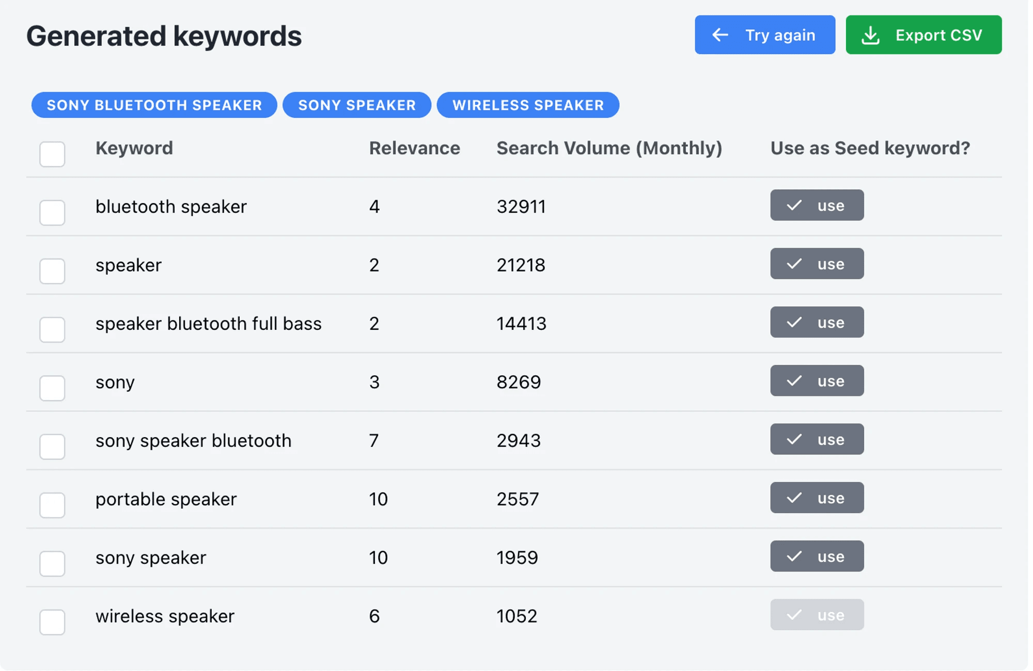1033x671 pixels.
Task: Use 'speaker' as seed keyword
Action: [817, 264]
